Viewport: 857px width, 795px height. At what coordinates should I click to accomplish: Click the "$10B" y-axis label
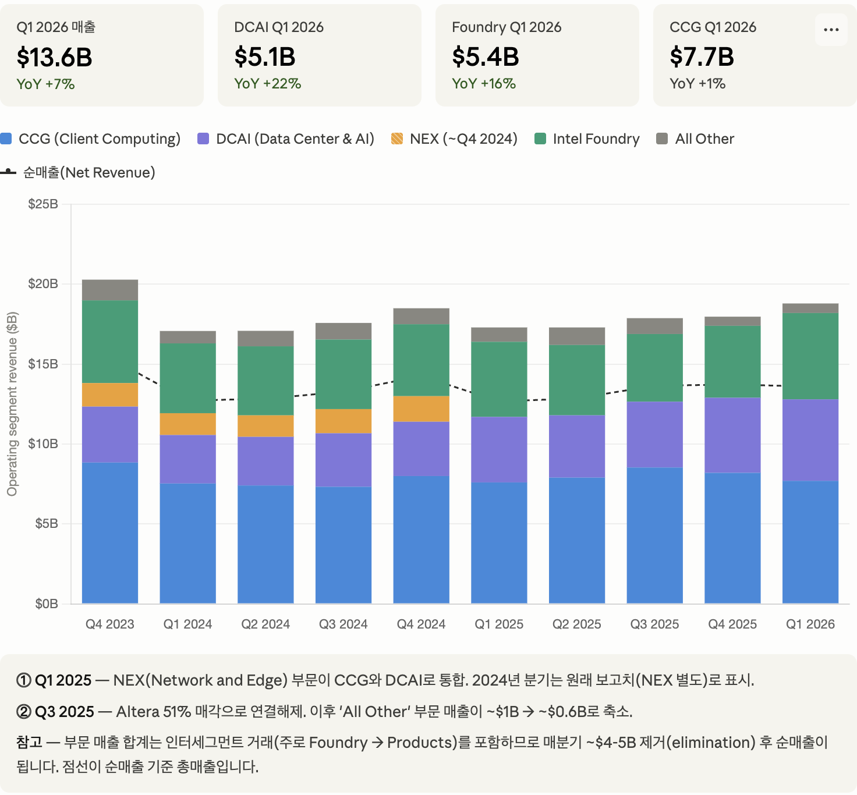tap(43, 443)
